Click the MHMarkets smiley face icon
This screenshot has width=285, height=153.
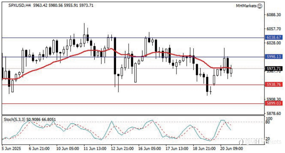pyautogui.click(x=260, y=6)
